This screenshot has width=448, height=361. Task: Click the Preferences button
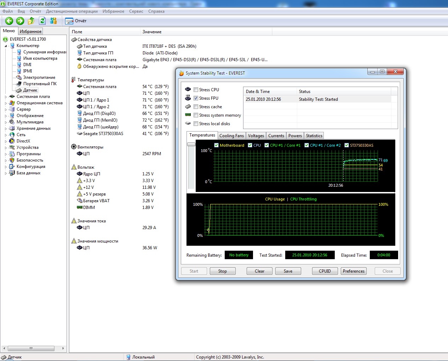(353, 271)
